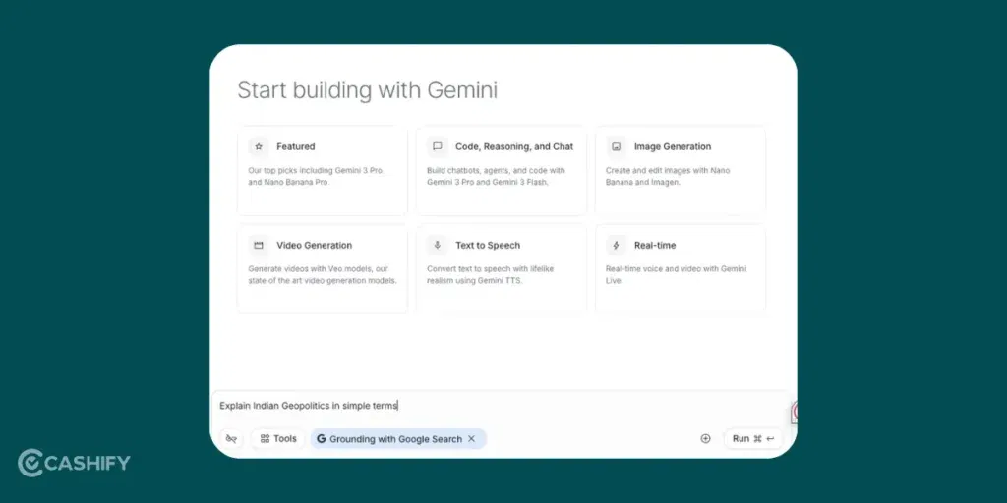Image resolution: width=1007 pixels, height=503 pixels.
Task: Open the Text to Speech card
Action: point(501,269)
